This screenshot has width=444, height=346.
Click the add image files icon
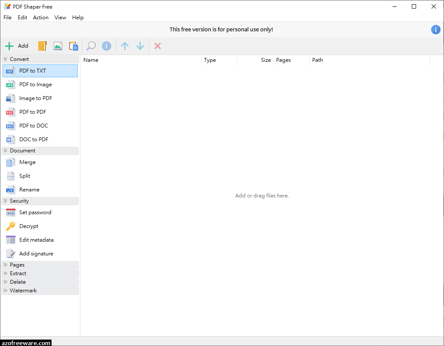[x=58, y=46]
